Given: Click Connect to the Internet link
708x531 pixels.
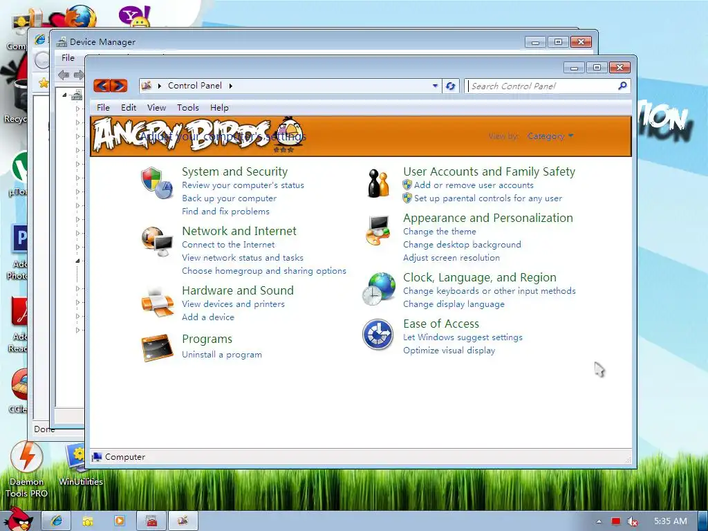Looking at the screenshot, I should coord(228,245).
